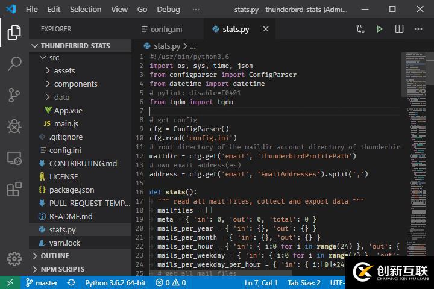The width and height of the screenshot is (434, 289).
Task: Select the Python 3.6.2 64-bit interpreter
Action: 115,282
